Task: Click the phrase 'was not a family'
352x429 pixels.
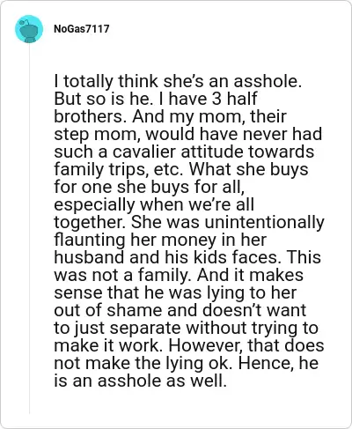Action: tap(122, 276)
